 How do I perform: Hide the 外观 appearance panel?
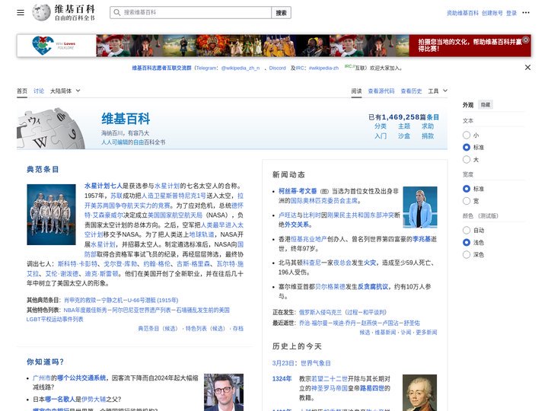pyautogui.click(x=485, y=104)
